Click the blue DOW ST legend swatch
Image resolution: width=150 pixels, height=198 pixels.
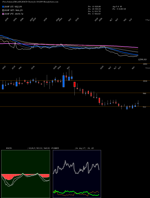[3, 7]
